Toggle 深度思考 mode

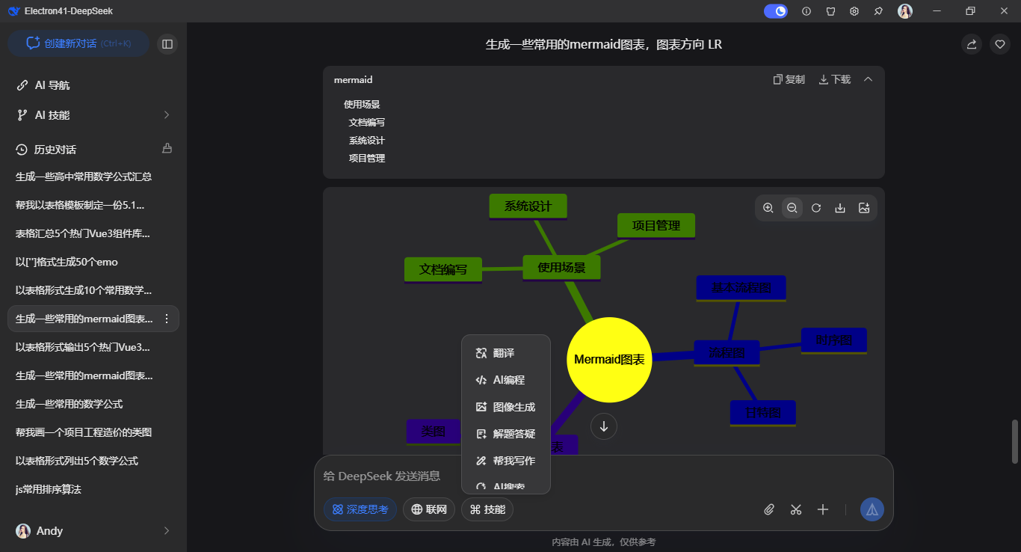[360, 509]
